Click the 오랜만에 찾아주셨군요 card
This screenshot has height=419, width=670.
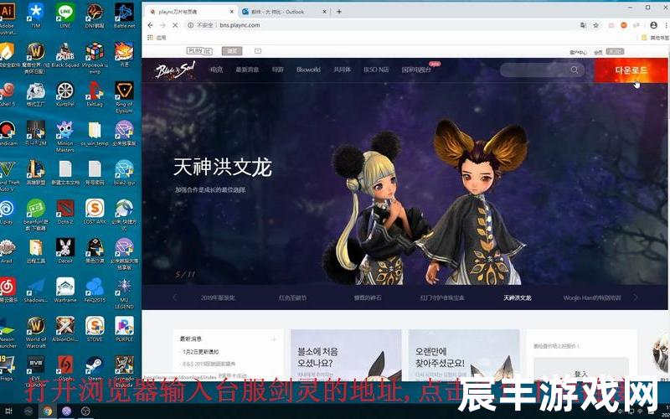(x=464, y=354)
